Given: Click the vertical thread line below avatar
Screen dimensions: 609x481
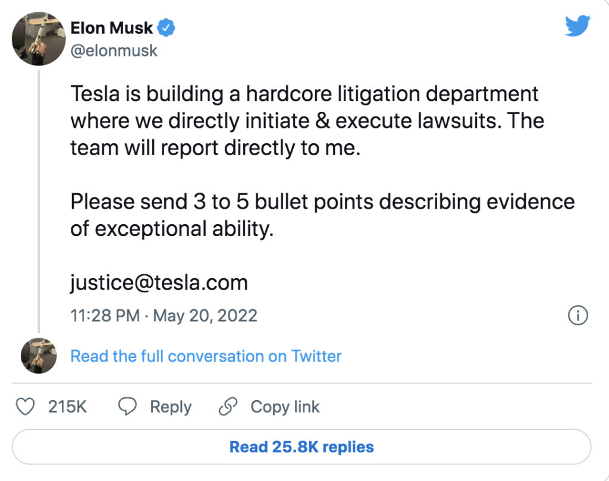Looking at the screenshot, I should tap(39, 202).
